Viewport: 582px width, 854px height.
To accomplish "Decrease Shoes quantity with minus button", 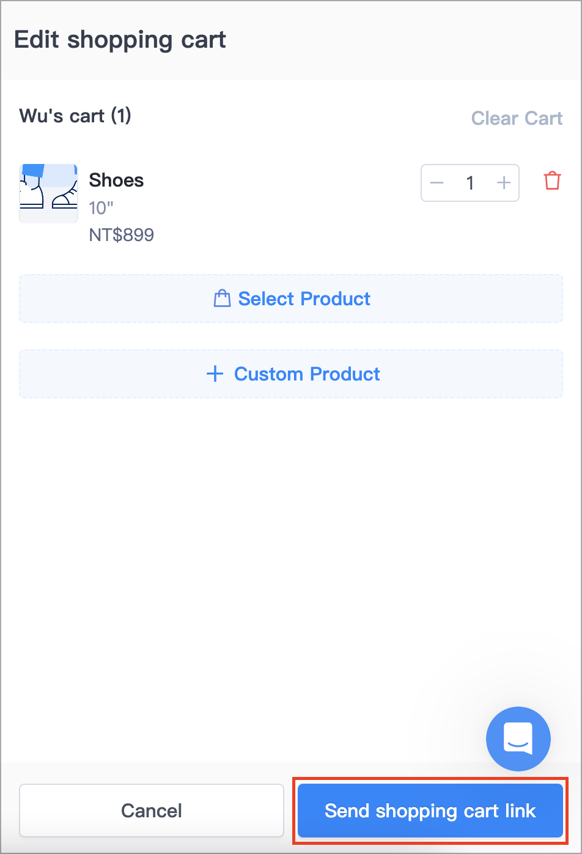I will [437, 183].
